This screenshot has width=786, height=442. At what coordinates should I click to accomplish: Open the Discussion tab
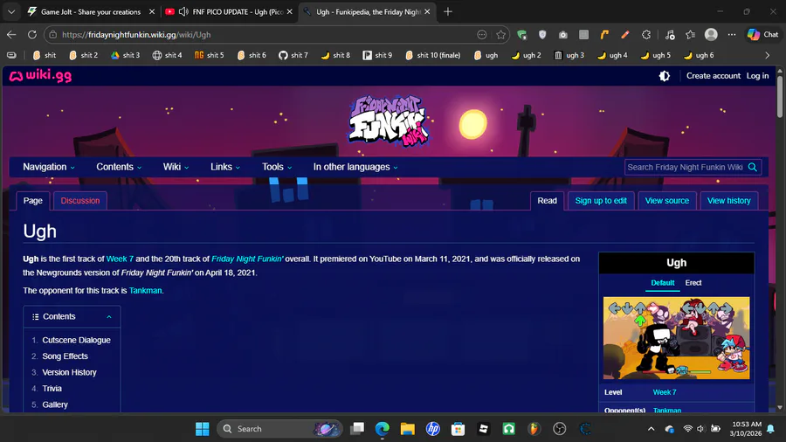tap(80, 200)
